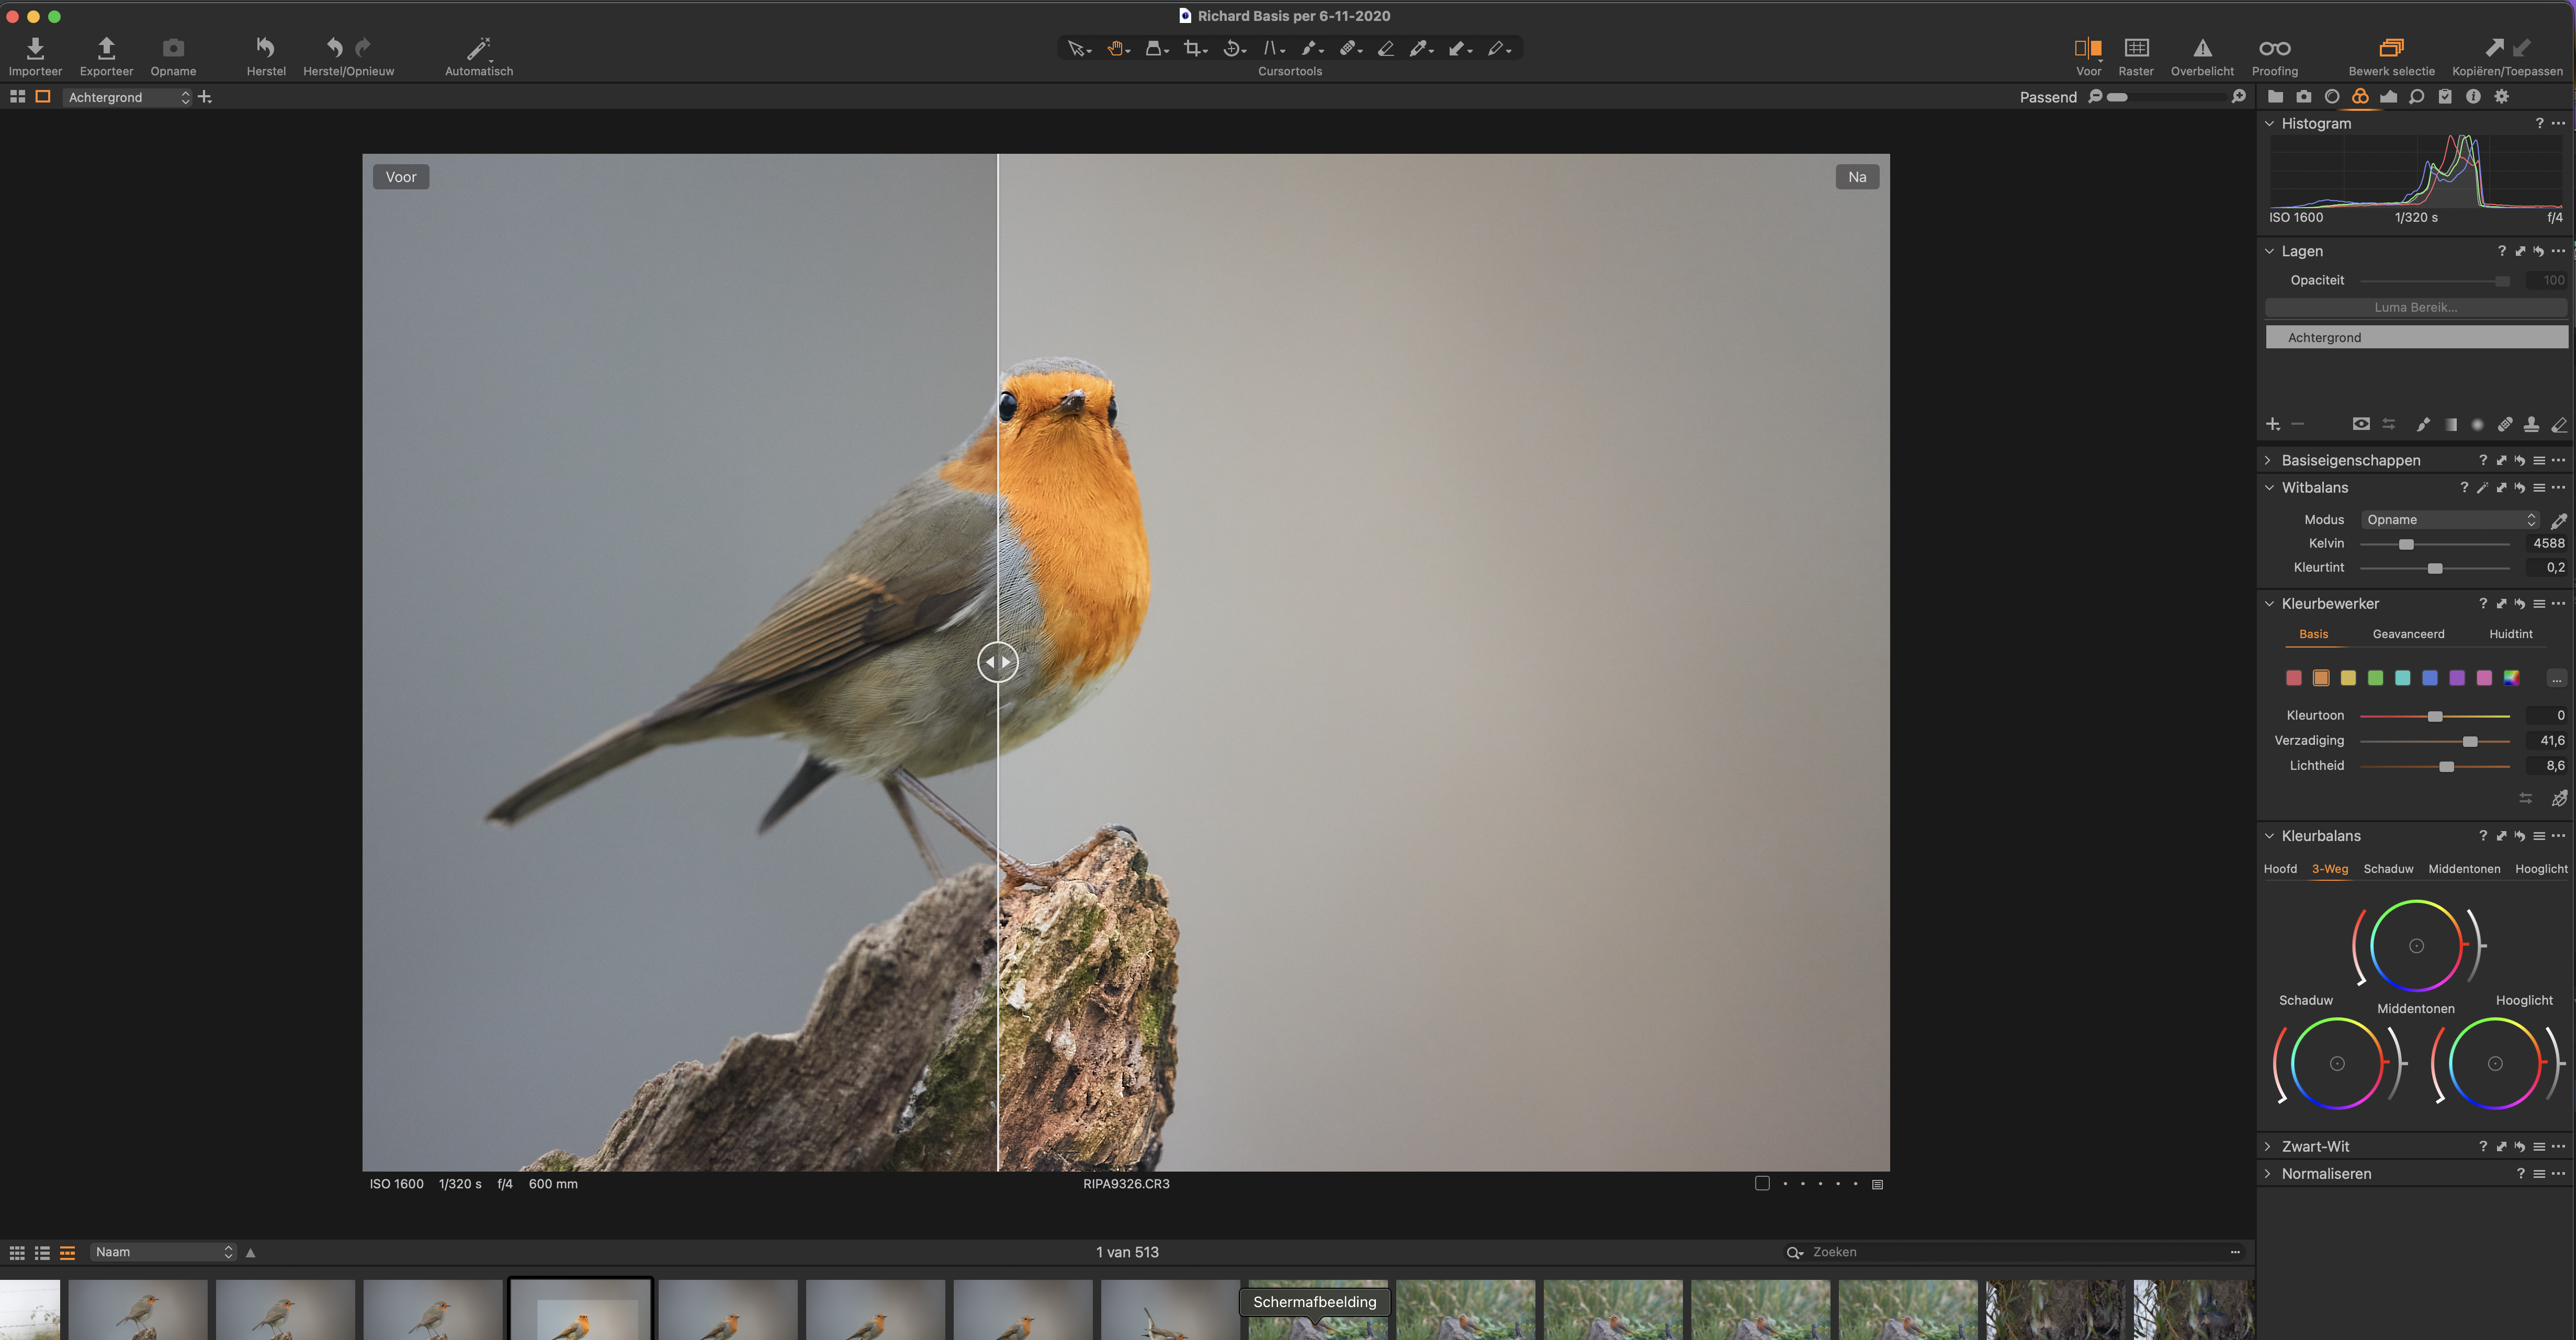Switch to the Geavanceerd tab in Kleurbewerker

[x=2408, y=634]
